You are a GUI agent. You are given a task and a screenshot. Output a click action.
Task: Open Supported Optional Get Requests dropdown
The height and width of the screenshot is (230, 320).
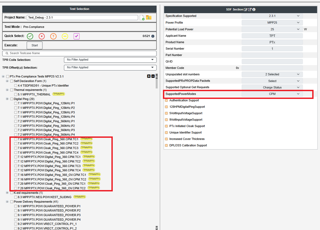[x=272, y=87]
